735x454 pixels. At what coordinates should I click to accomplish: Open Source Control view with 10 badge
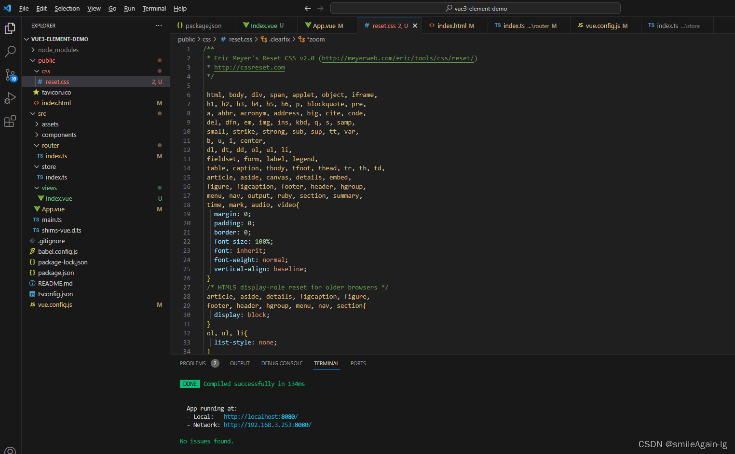pos(10,75)
